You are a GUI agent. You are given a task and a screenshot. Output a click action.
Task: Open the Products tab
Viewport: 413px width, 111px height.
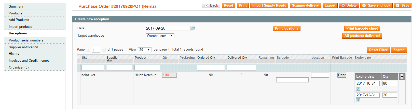pyautogui.click(x=35, y=13)
